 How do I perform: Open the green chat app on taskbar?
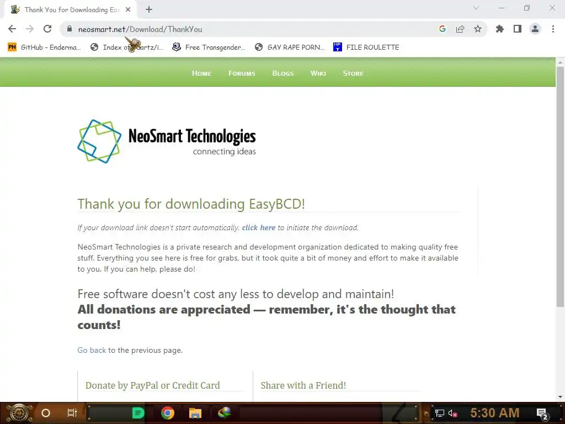coord(138,413)
